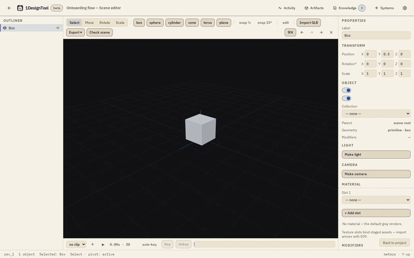Click Scale X input field
414x258 pixels.
pos(371,74)
